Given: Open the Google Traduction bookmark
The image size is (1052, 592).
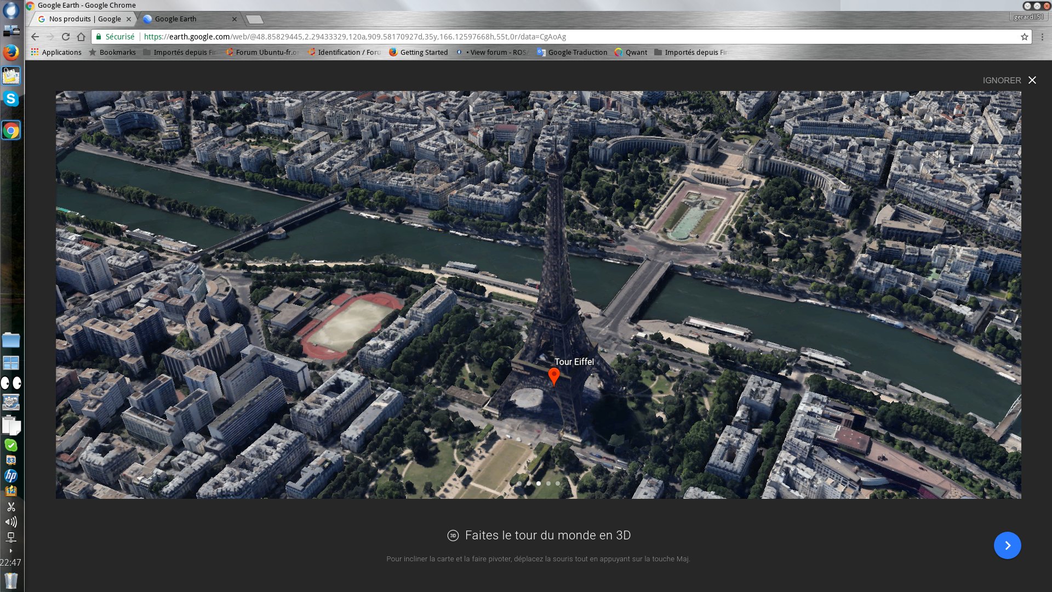Looking at the screenshot, I should point(572,52).
